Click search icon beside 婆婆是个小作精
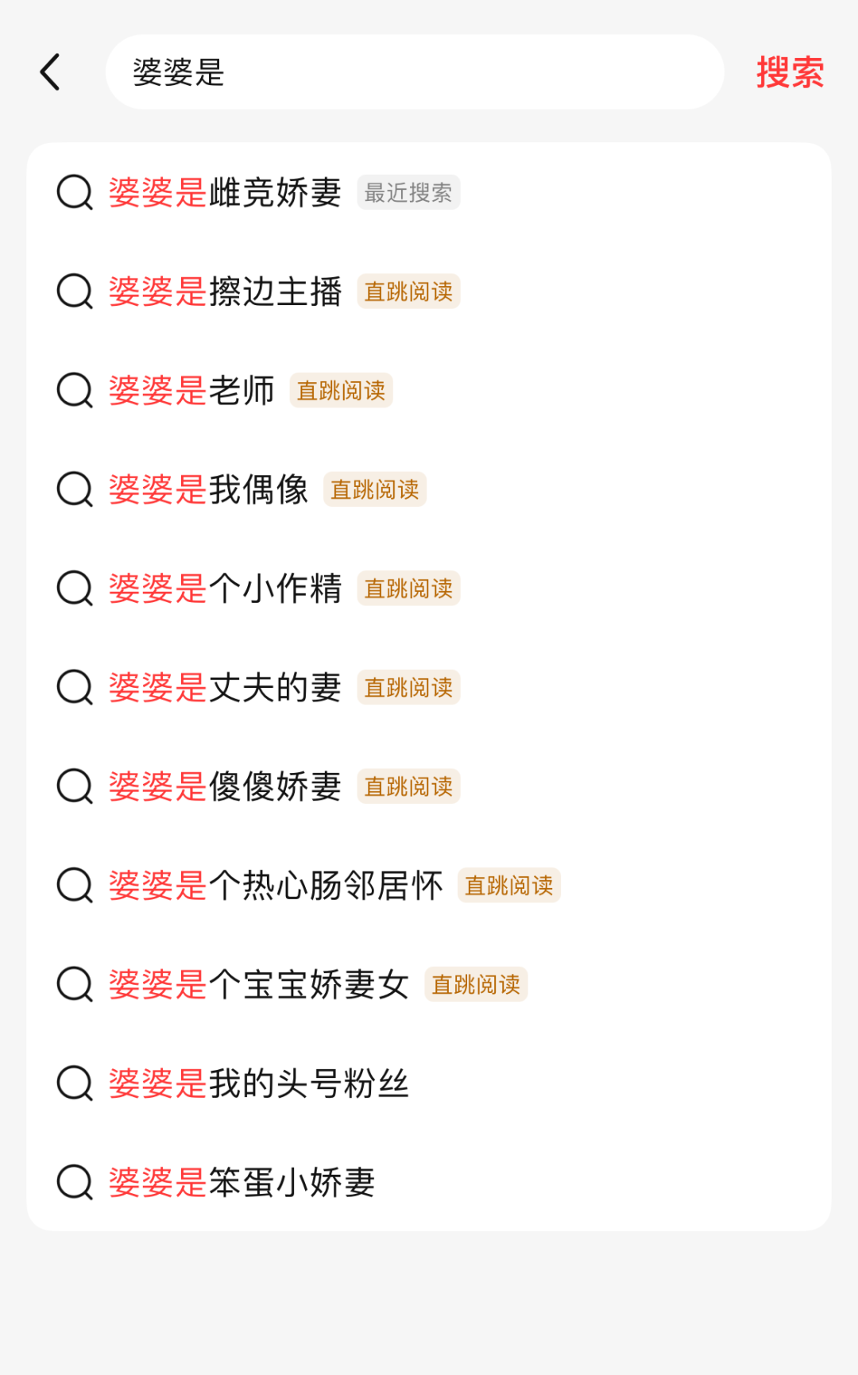Viewport: 858px width, 1375px height. [75, 589]
